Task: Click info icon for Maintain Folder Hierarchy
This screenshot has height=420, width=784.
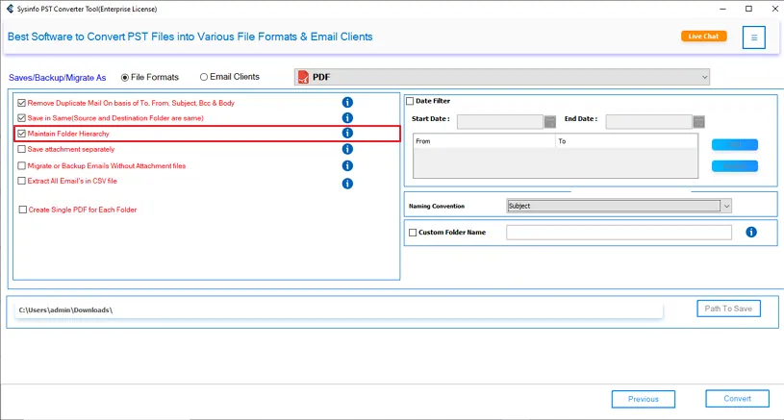Action: [347, 134]
